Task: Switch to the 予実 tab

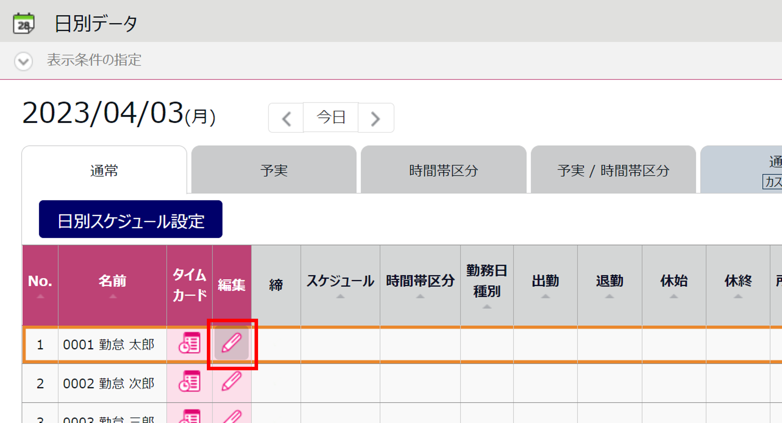Action: (274, 170)
